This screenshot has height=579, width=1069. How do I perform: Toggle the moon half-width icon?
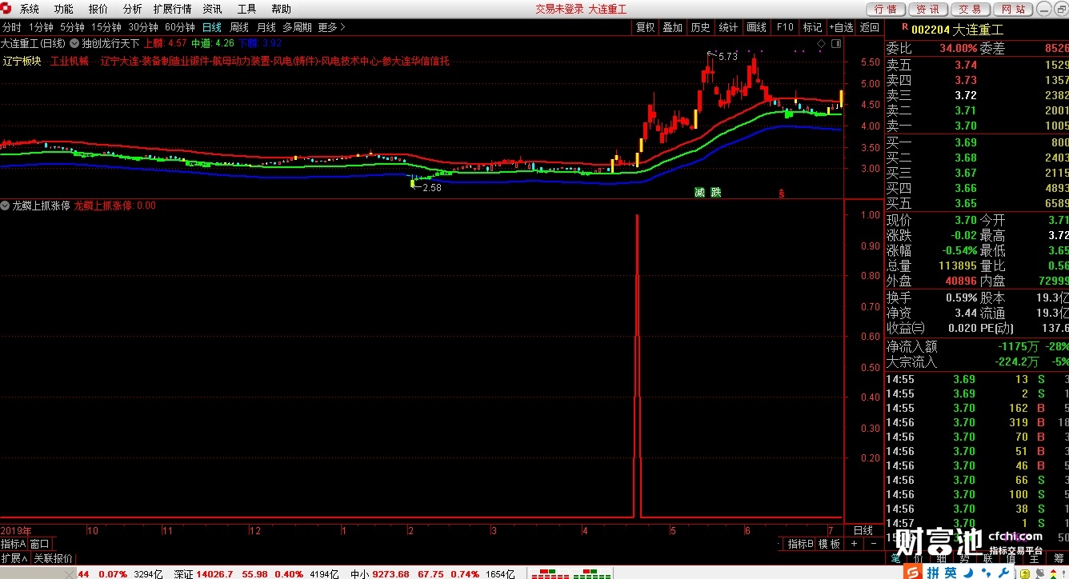[968, 573]
